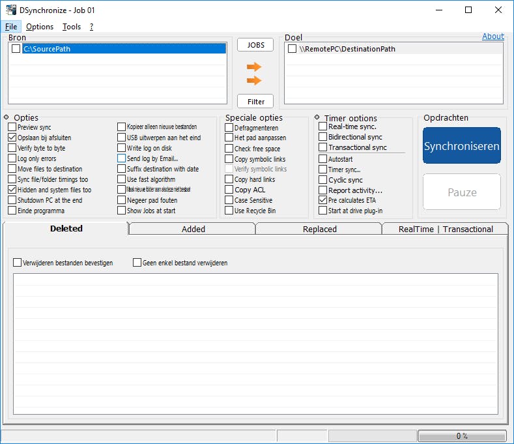
Task: Switch to the Added tab
Action: coord(193,229)
